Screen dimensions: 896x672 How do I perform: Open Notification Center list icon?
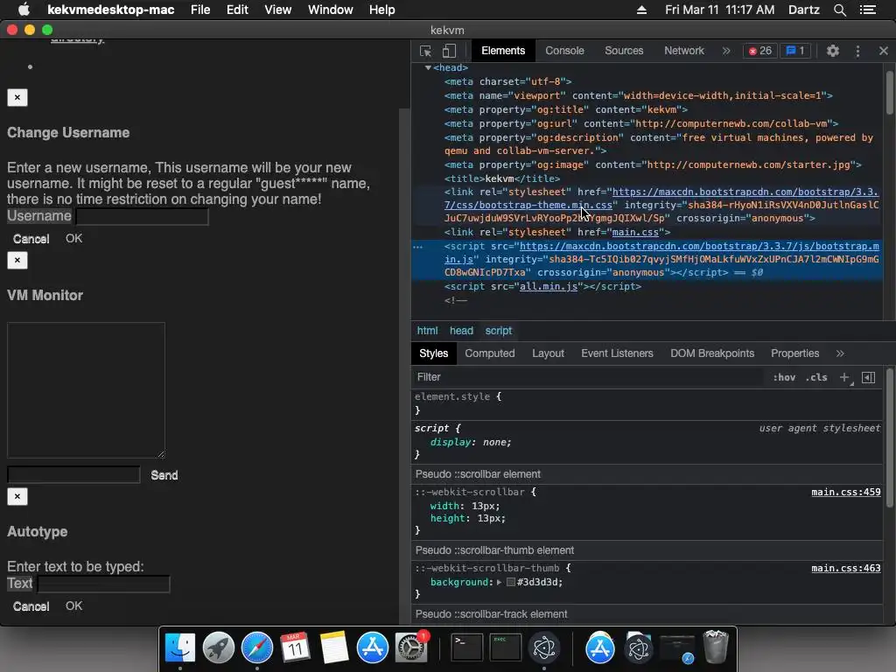point(867,10)
